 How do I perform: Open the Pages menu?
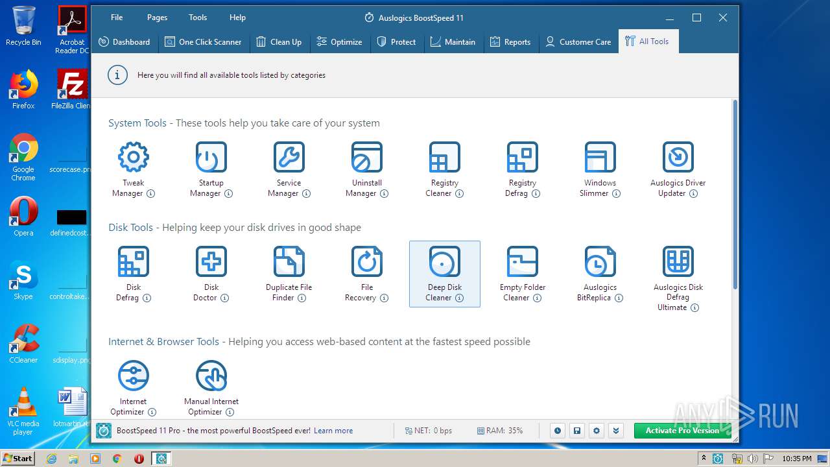point(157,18)
